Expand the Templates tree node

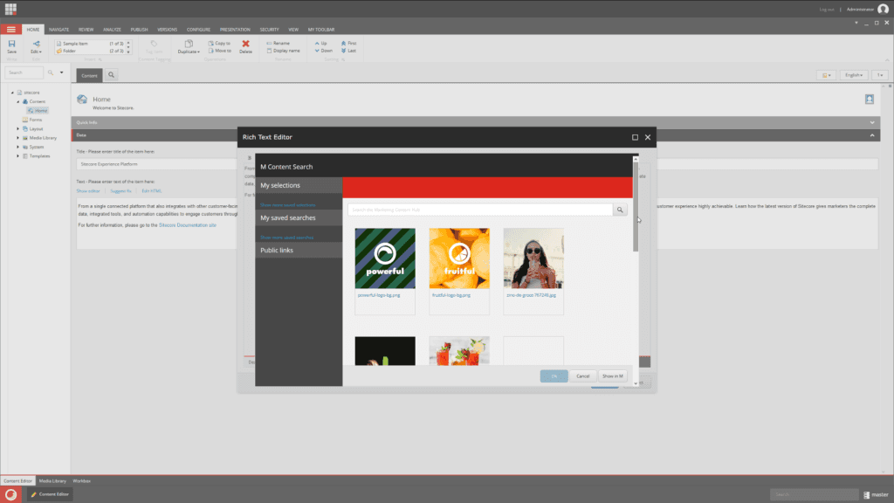click(18, 156)
